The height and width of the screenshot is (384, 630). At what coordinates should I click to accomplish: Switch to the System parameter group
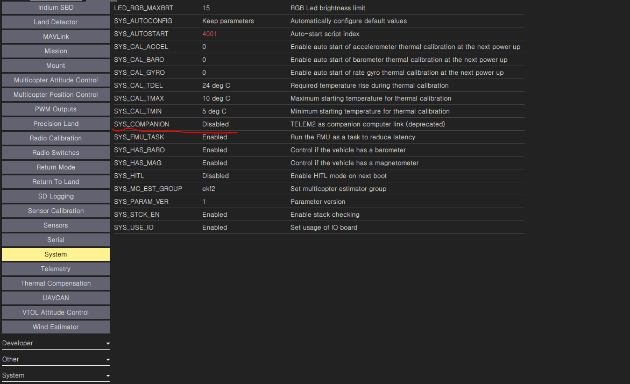pyautogui.click(x=55, y=254)
